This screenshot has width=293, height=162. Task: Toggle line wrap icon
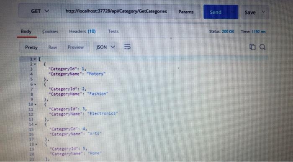pyautogui.click(x=127, y=47)
